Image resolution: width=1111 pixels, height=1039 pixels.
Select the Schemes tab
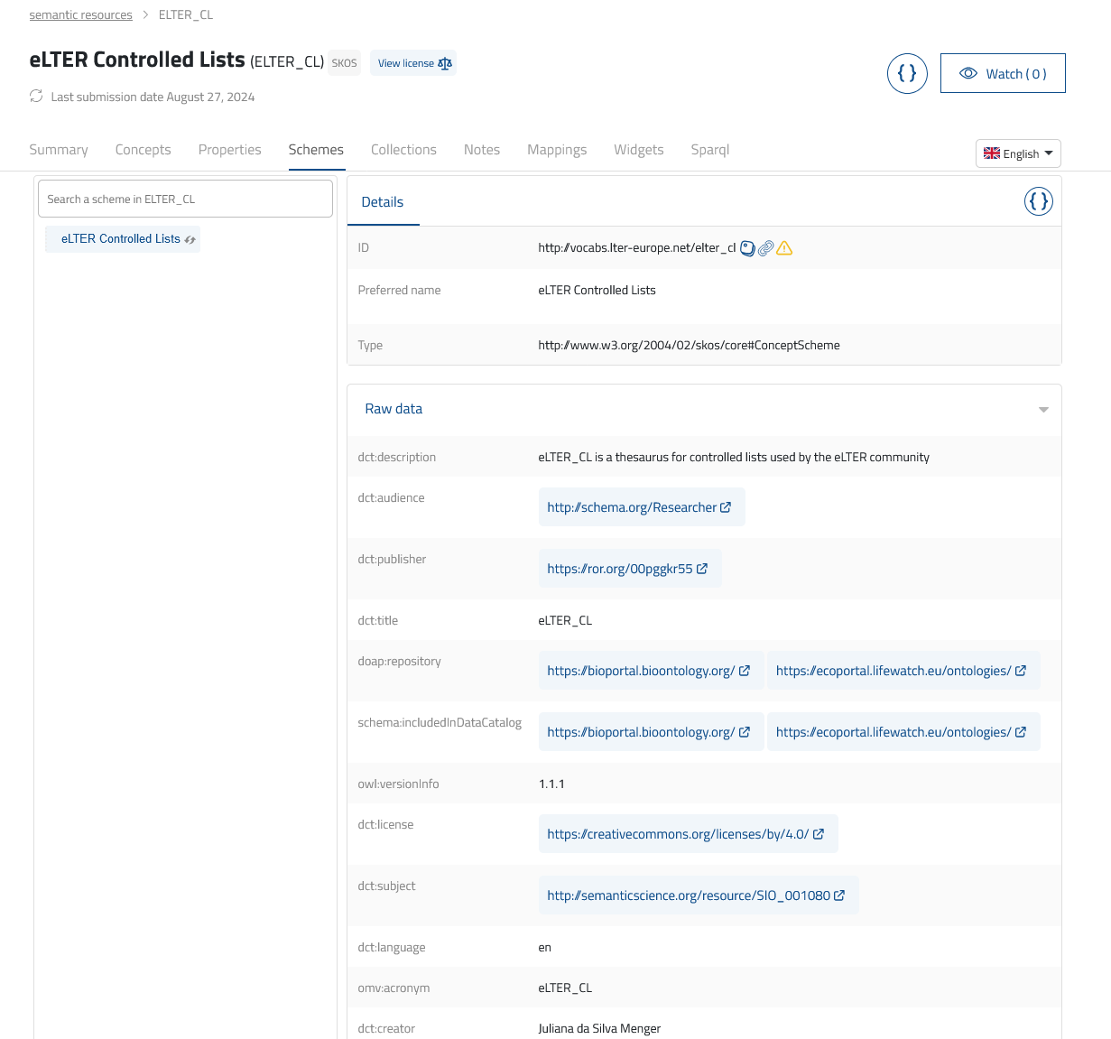[316, 150]
